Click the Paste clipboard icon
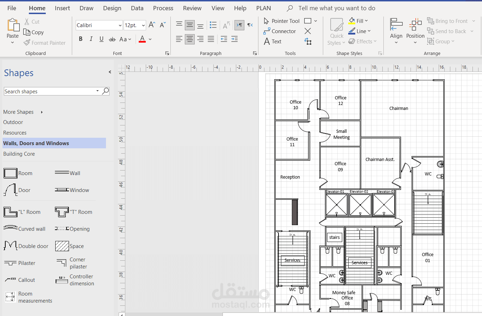This screenshot has height=316, width=482. (x=13, y=25)
